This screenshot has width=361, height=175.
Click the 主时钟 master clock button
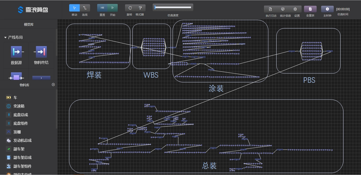pyautogui.click(x=327, y=9)
